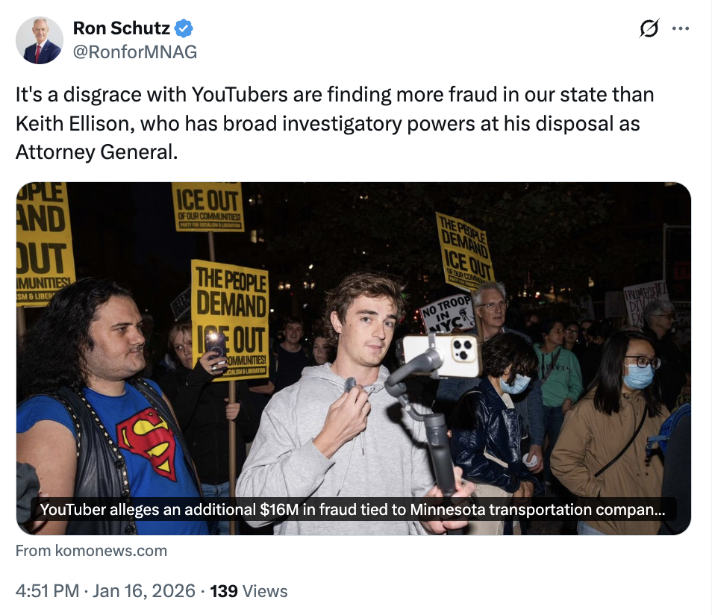Click the Ron Schutz display name
The height and width of the screenshot is (615, 712).
[121, 28]
